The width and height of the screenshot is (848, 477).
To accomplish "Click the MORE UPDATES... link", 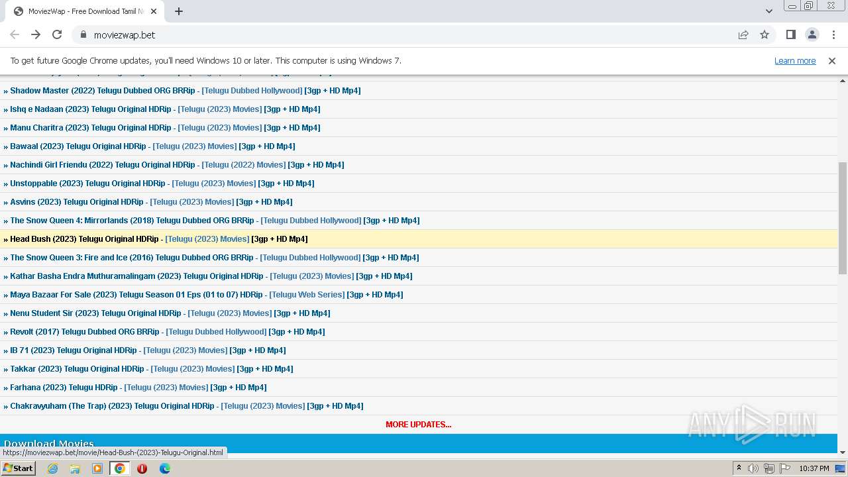I will (419, 425).
